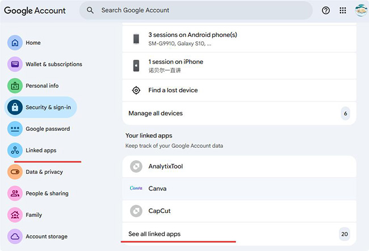Click the Find a lost device target icon
369x251 pixels.
point(136,90)
